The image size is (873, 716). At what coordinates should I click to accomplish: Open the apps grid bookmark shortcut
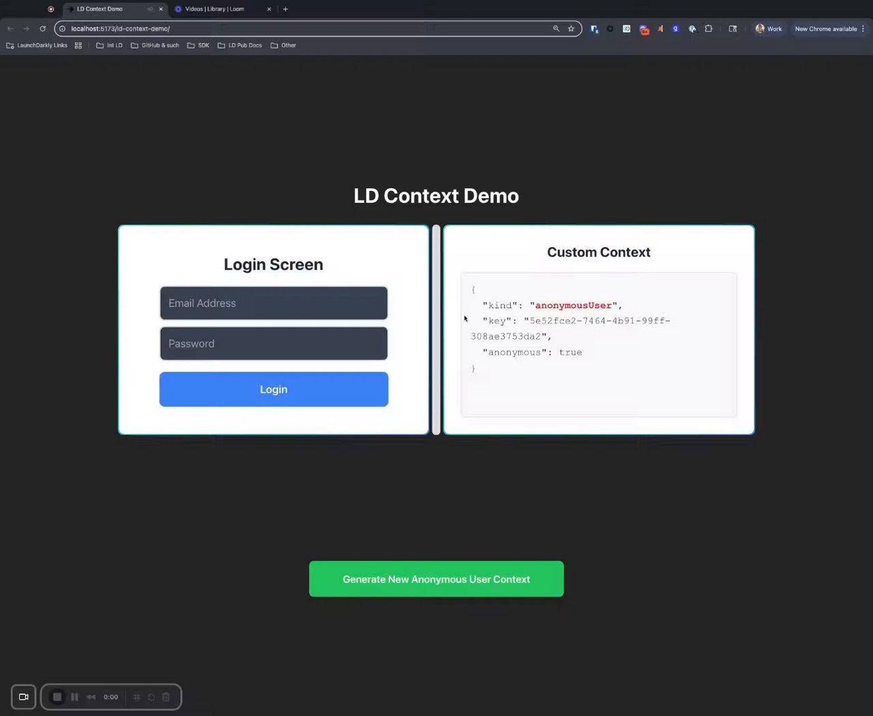pyautogui.click(x=78, y=46)
